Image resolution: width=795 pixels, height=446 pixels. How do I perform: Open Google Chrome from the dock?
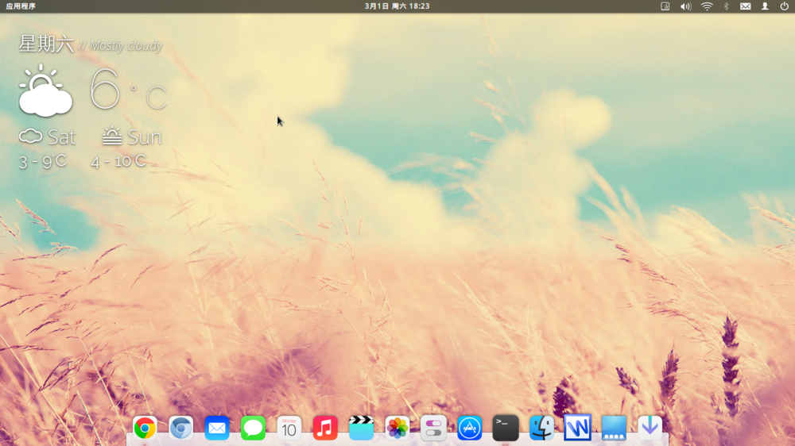tap(145, 429)
